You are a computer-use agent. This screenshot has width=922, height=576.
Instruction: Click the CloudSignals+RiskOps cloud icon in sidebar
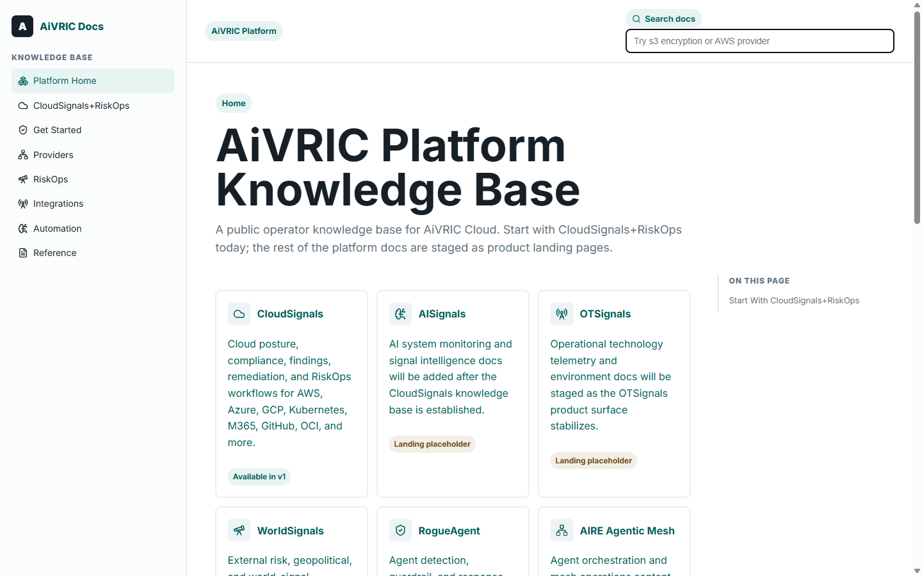[23, 106]
